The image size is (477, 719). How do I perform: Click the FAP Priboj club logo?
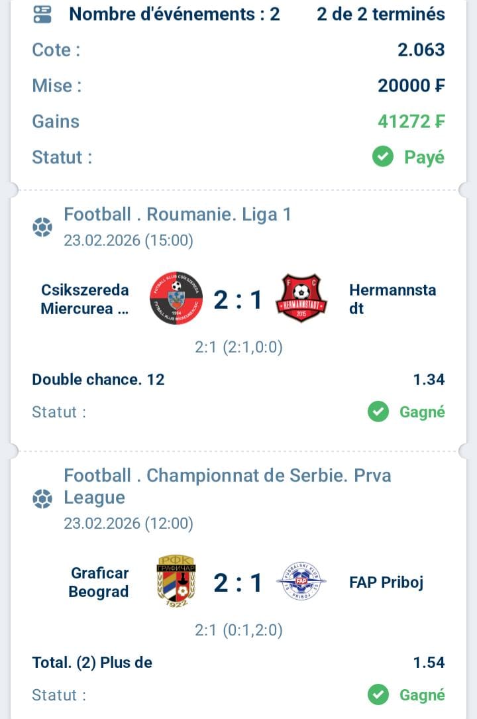tap(301, 582)
